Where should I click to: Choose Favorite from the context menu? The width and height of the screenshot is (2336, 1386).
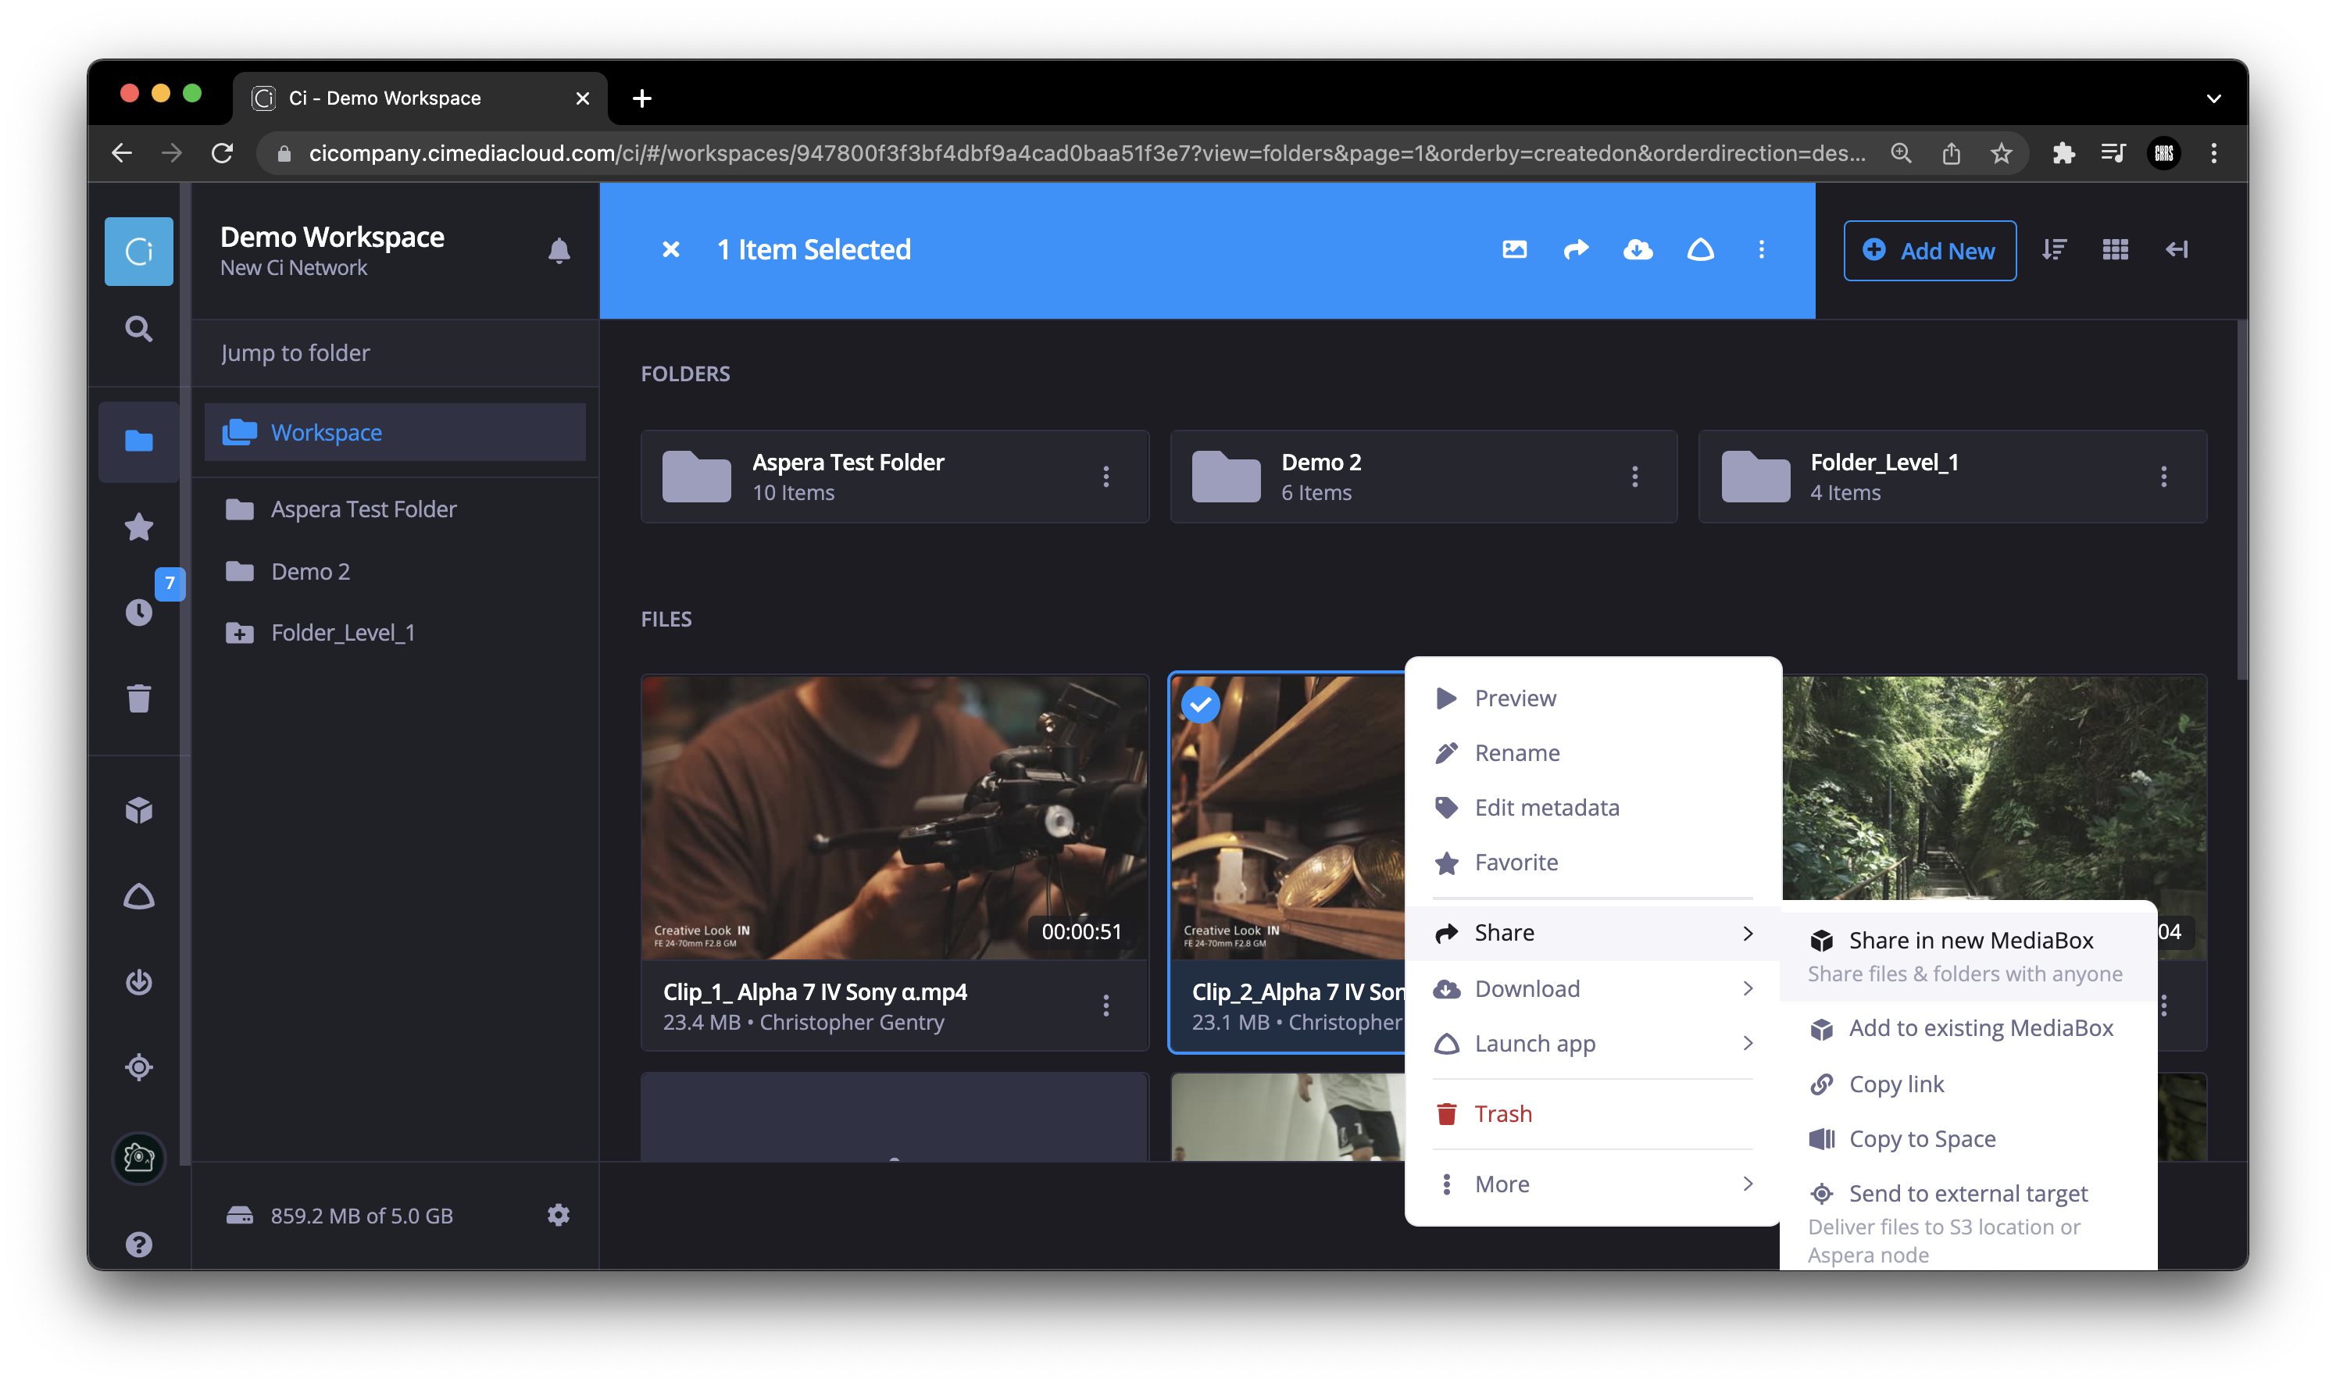point(1593,862)
